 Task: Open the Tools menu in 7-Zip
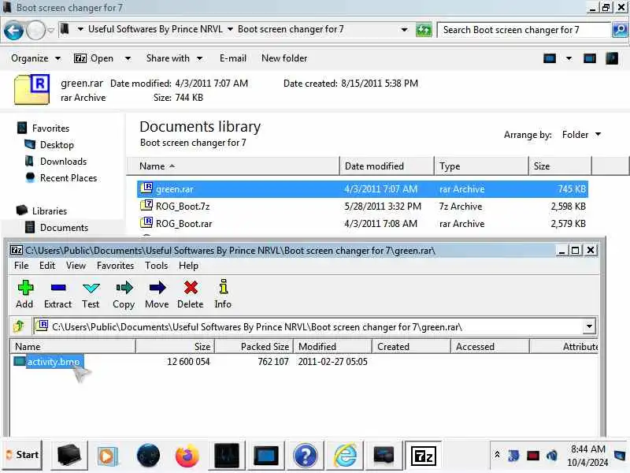[x=156, y=266]
